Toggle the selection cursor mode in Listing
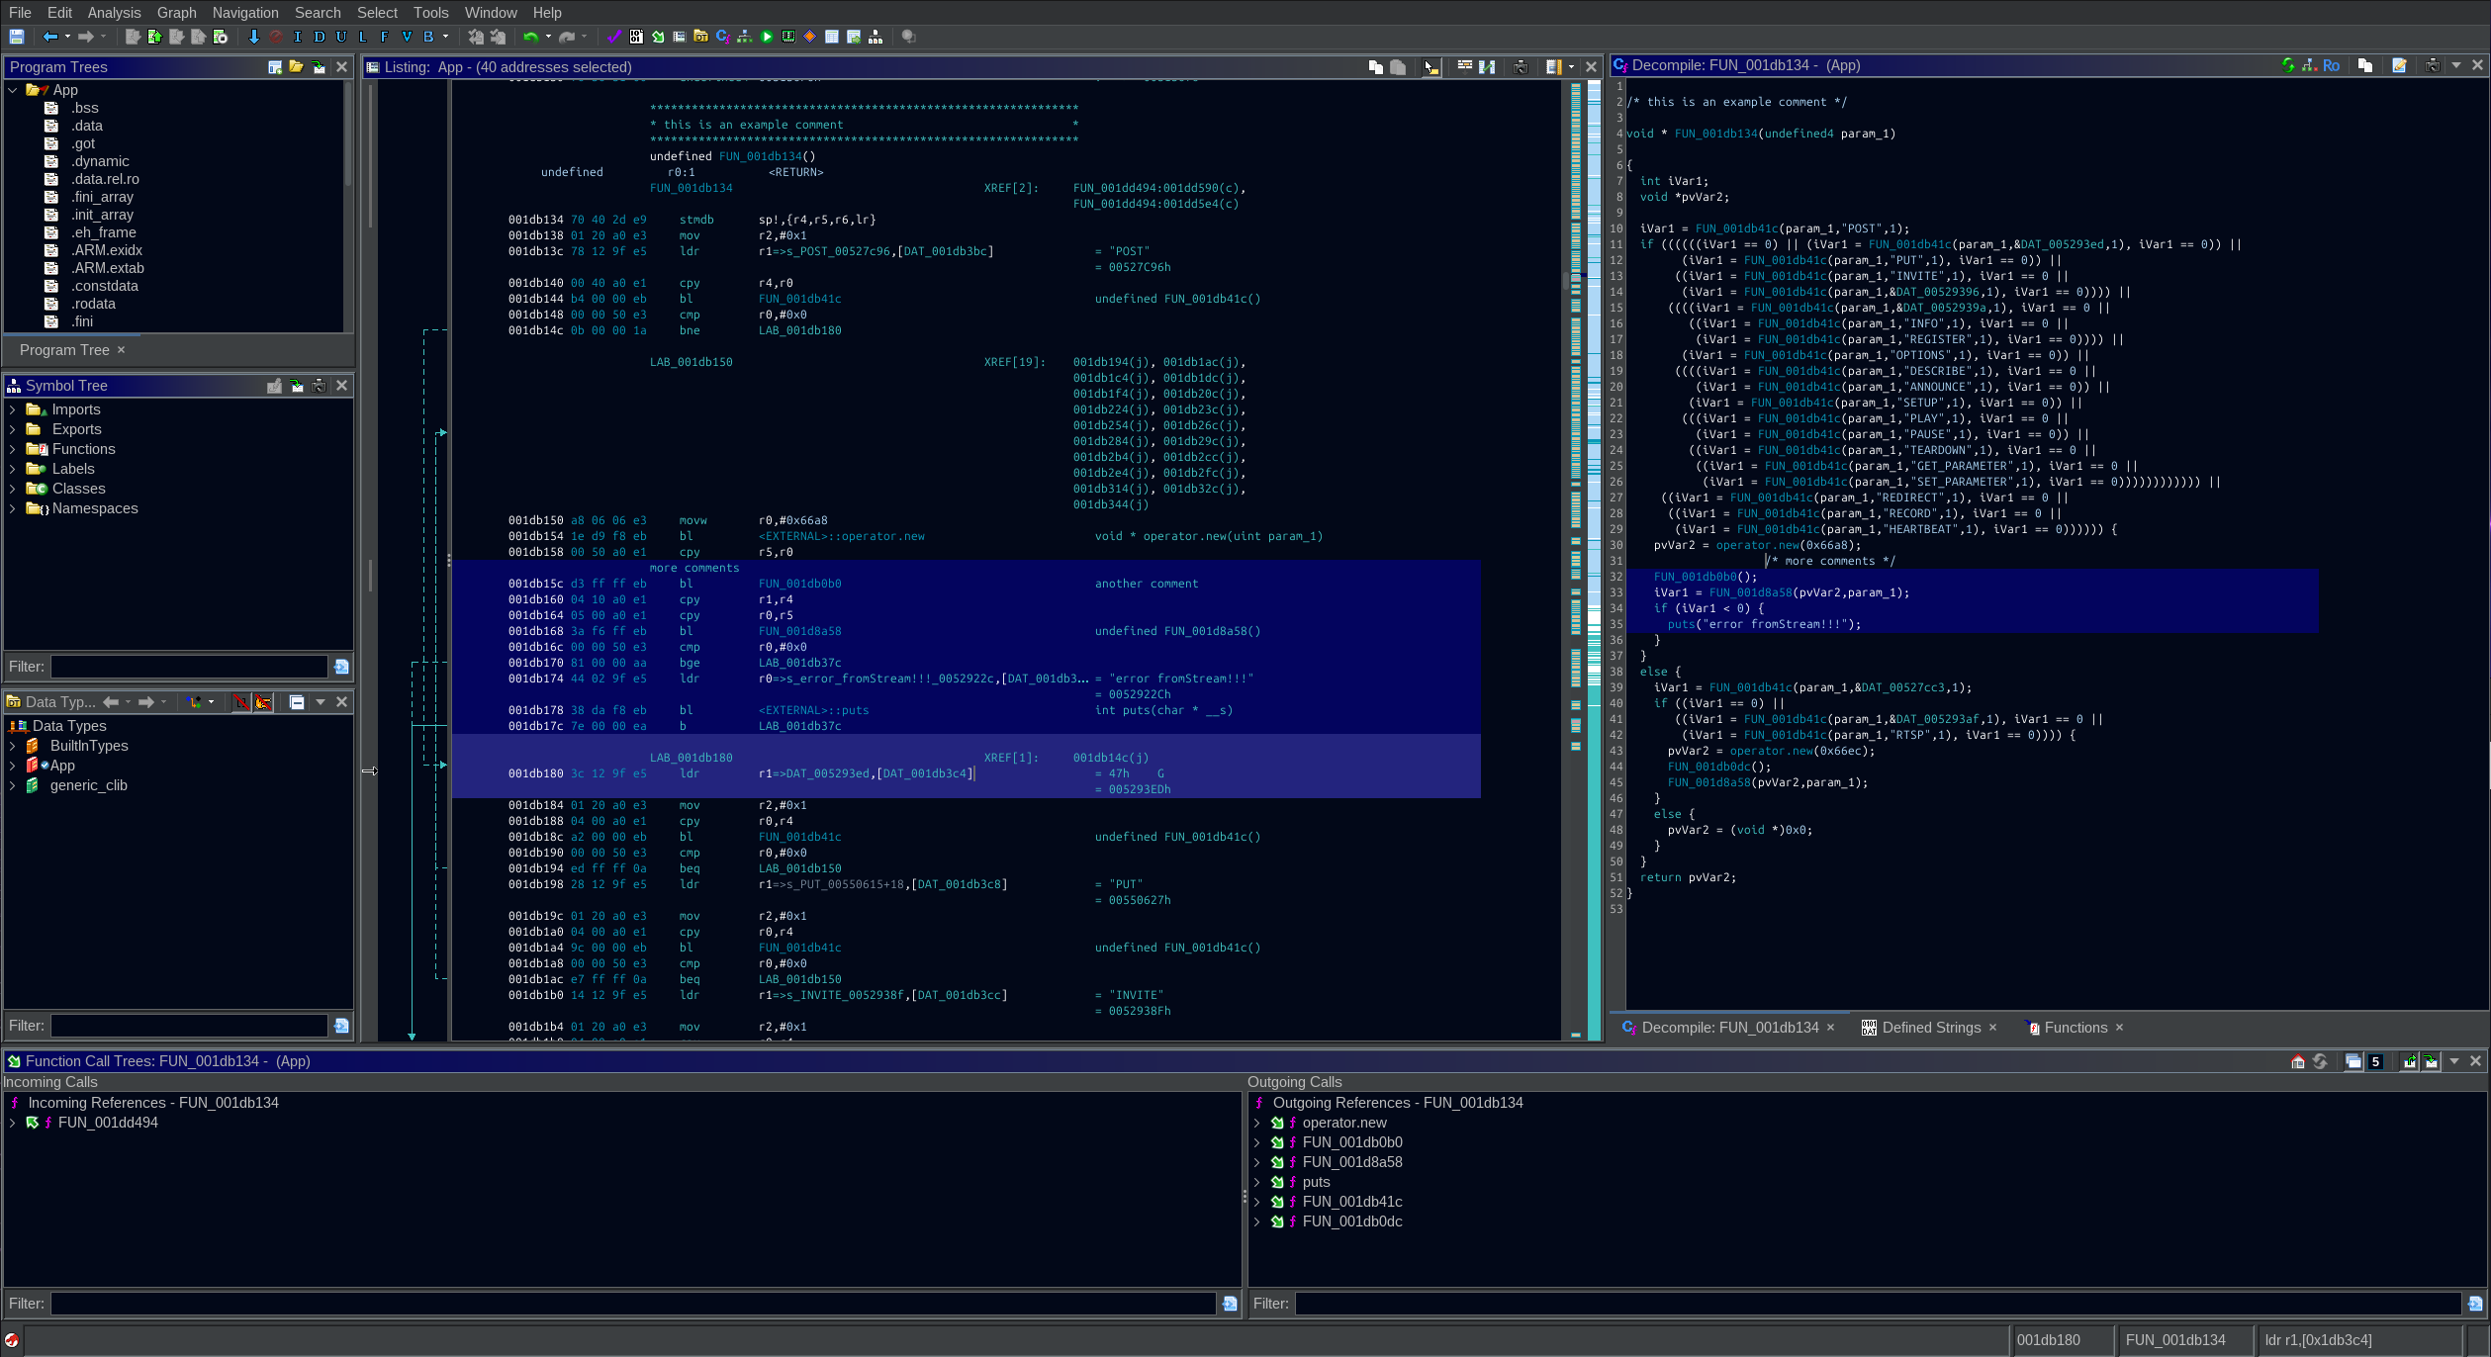Image resolution: width=2491 pixels, height=1357 pixels. tap(1430, 67)
